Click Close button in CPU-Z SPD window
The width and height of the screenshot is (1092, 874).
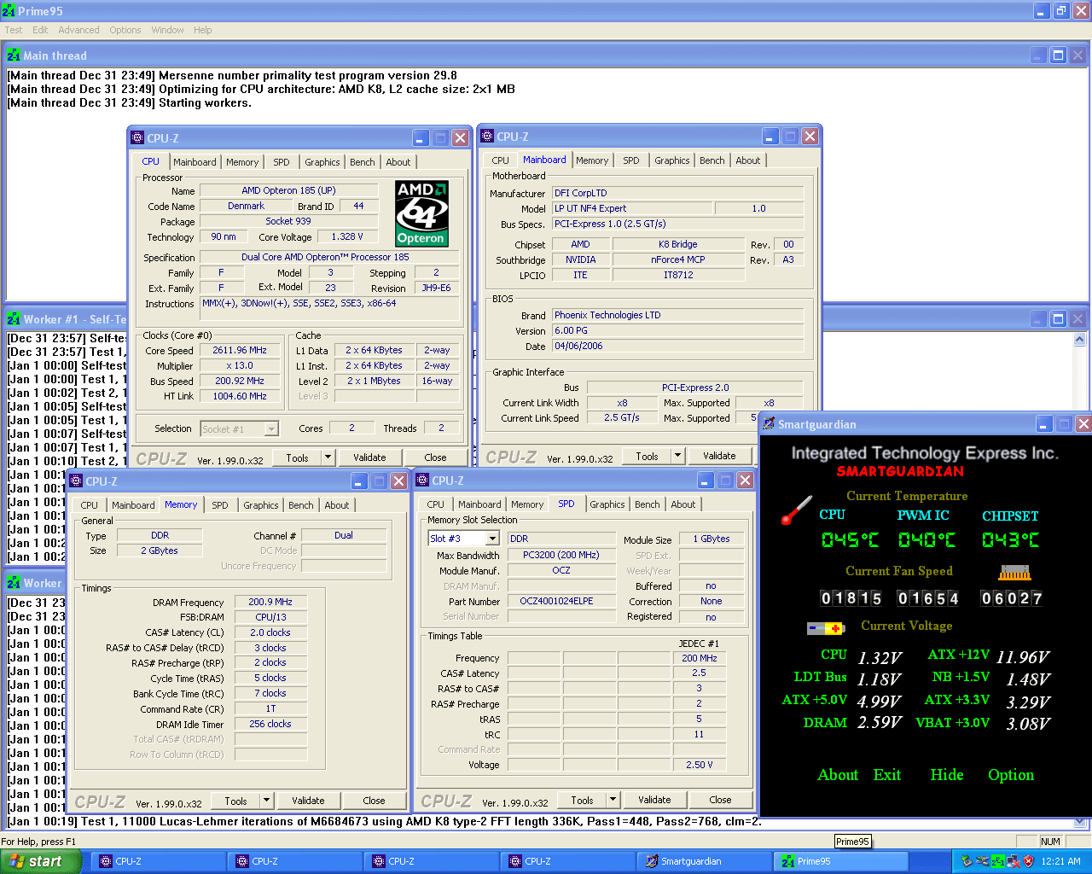coord(720,800)
